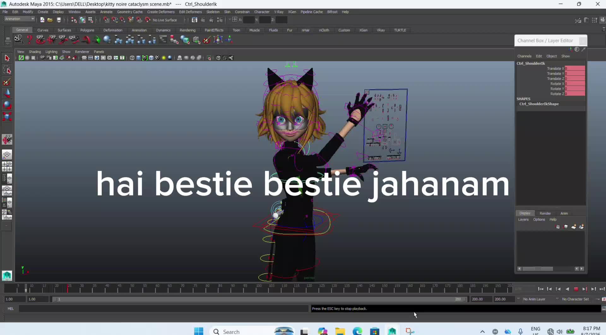Switch to the Anim layer tab
606x335 pixels.
click(564, 214)
